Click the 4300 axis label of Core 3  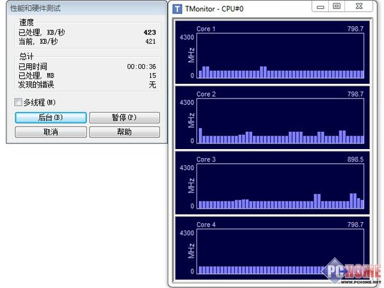click(187, 168)
